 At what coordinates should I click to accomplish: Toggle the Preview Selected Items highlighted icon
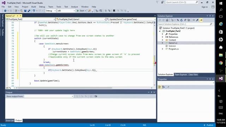(x=201, y=20)
